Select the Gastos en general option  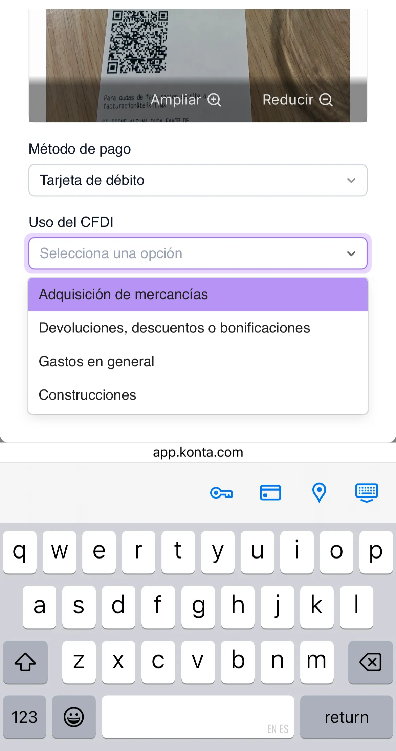[198, 361]
